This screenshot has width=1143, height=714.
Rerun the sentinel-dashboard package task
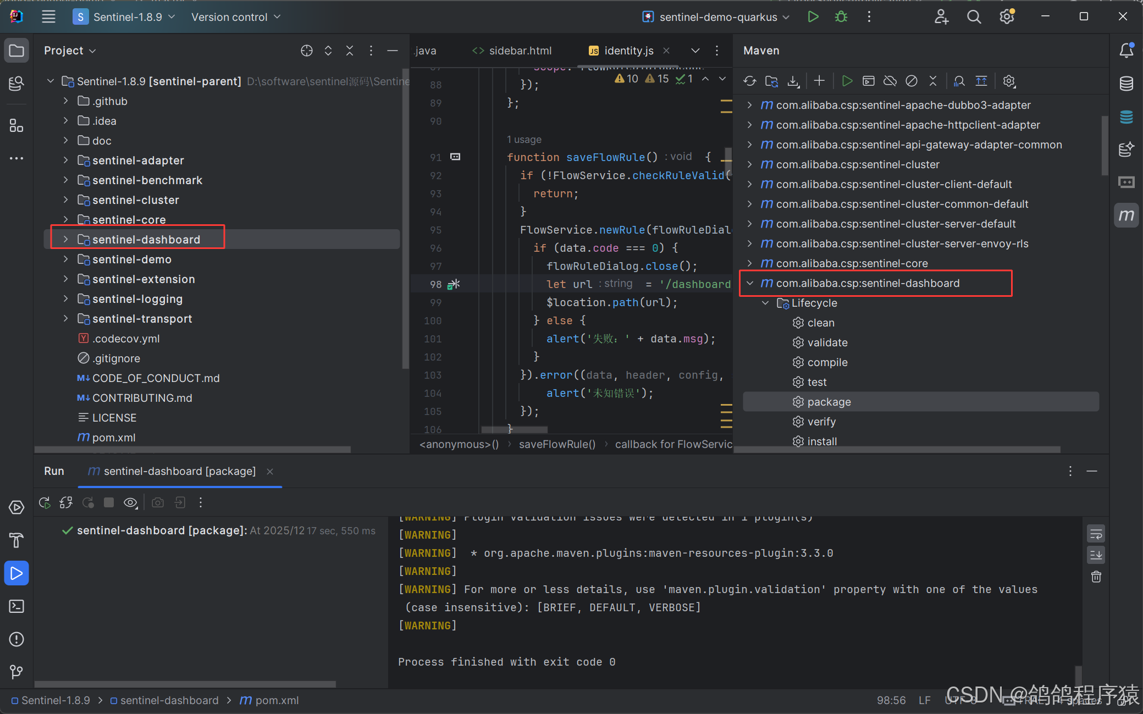(45, 502)
